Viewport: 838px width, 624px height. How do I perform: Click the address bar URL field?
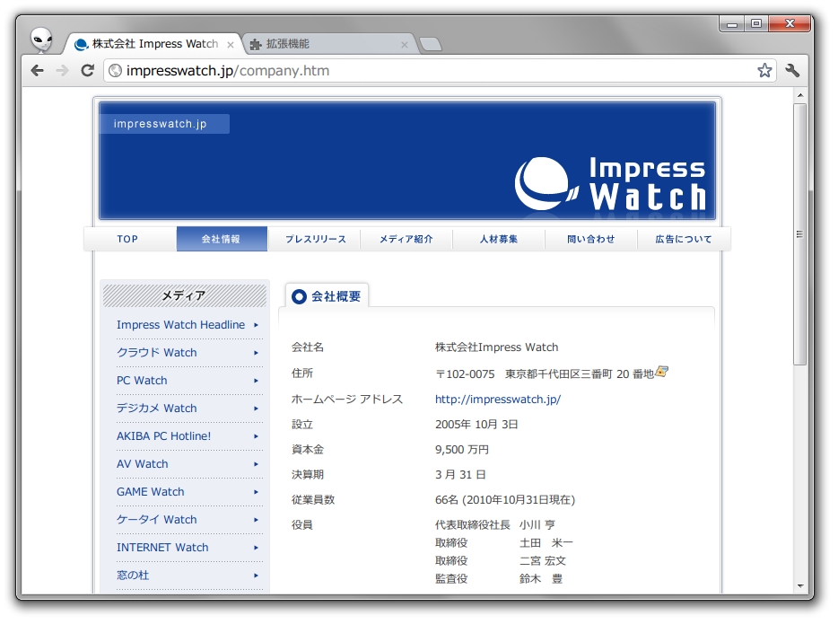click(x=438, y=71)
